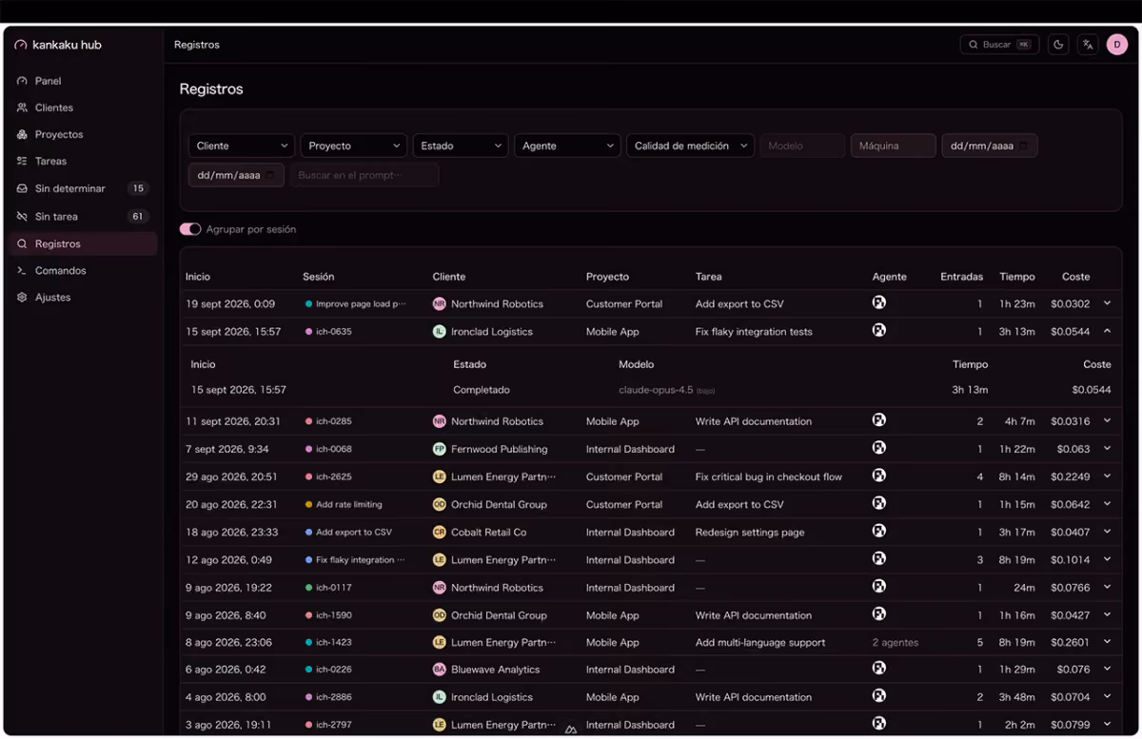The image size is (1142, 739).
Task: Click the logo mark at bottom center
Action: coord(571,729)
